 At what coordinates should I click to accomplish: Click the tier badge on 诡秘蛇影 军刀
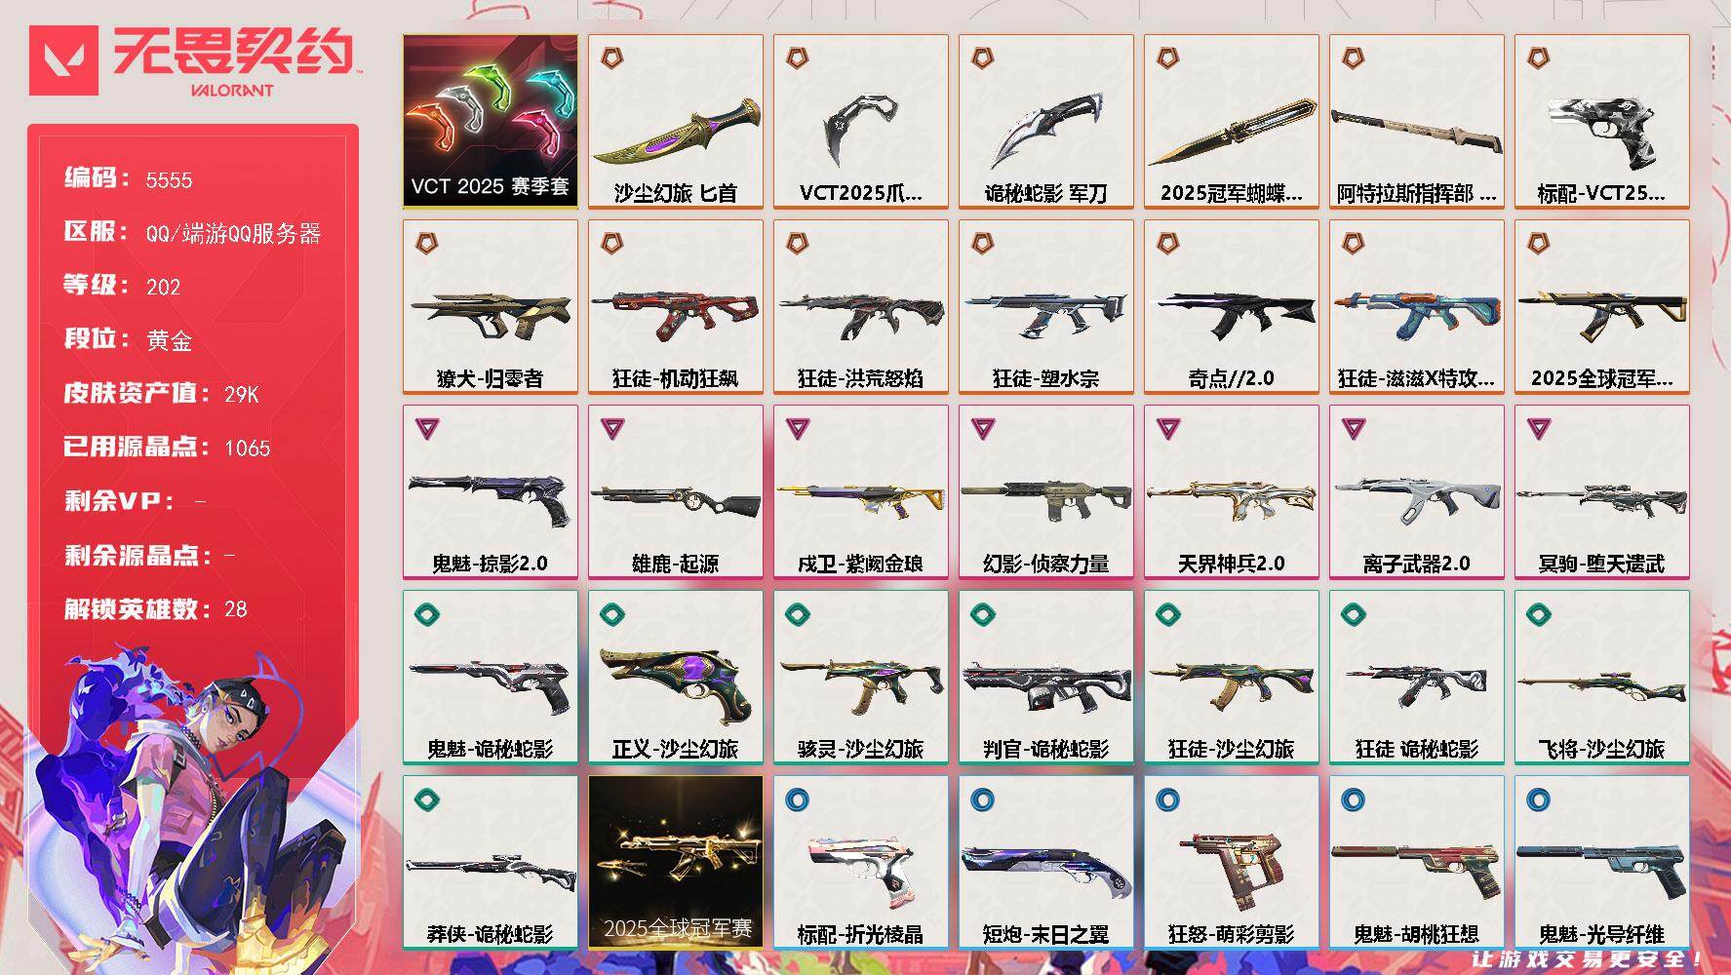coord(983,58)
